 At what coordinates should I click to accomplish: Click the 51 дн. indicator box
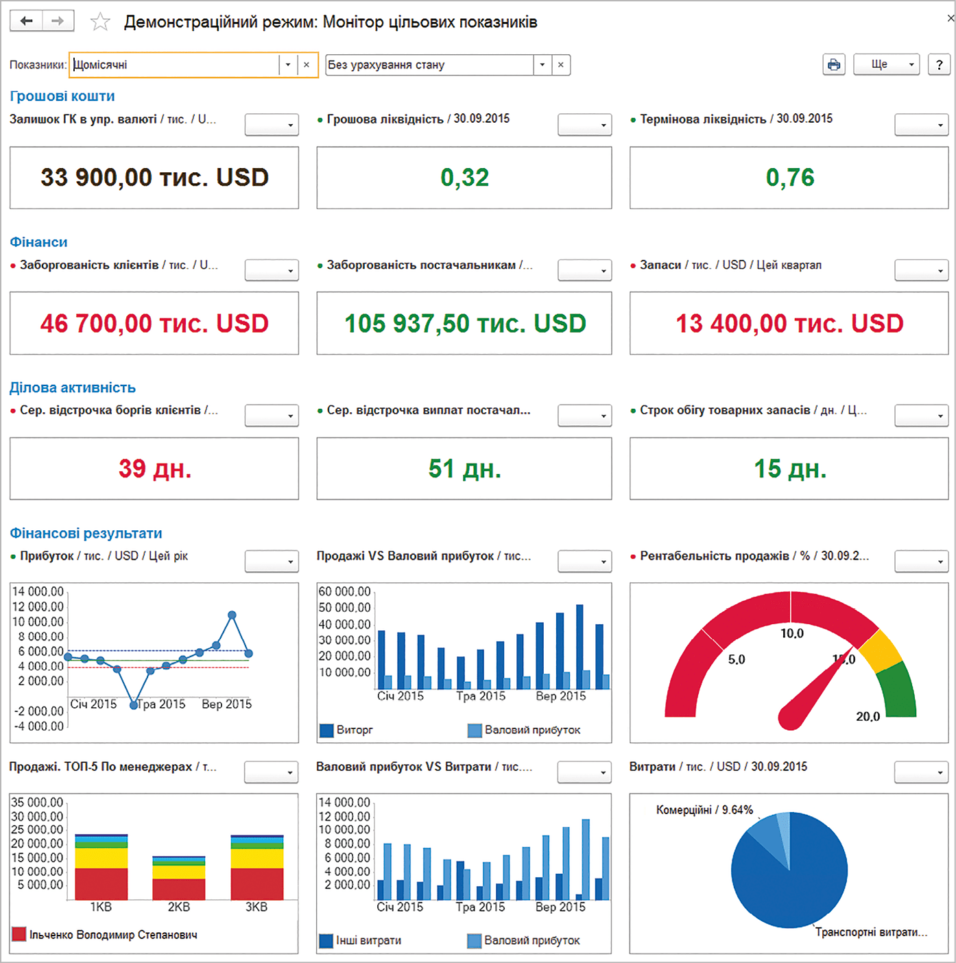point(464,468)
